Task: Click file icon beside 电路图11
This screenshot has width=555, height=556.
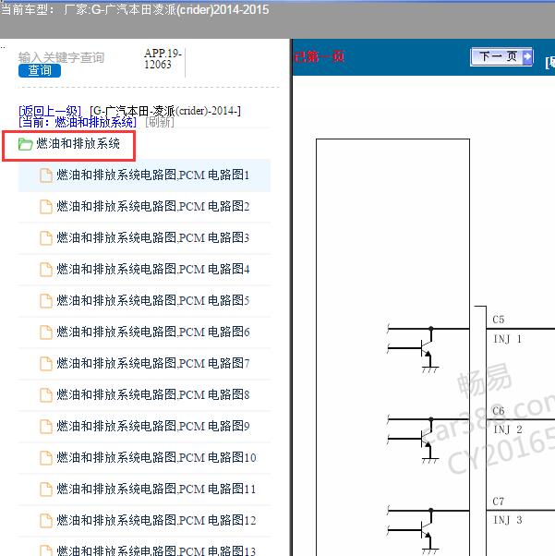Action: (x=46, y=490)
